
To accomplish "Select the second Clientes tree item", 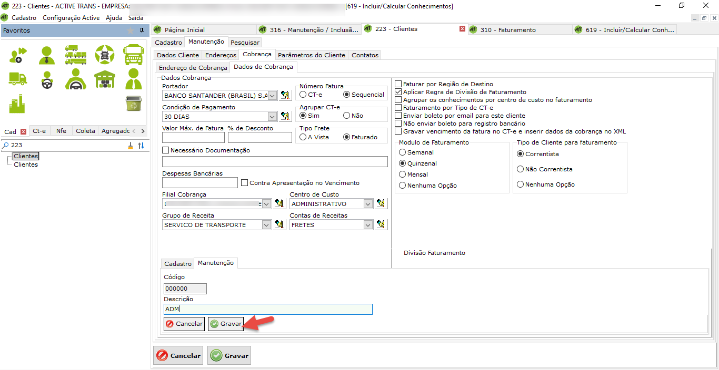I will [x=26, y=165].
